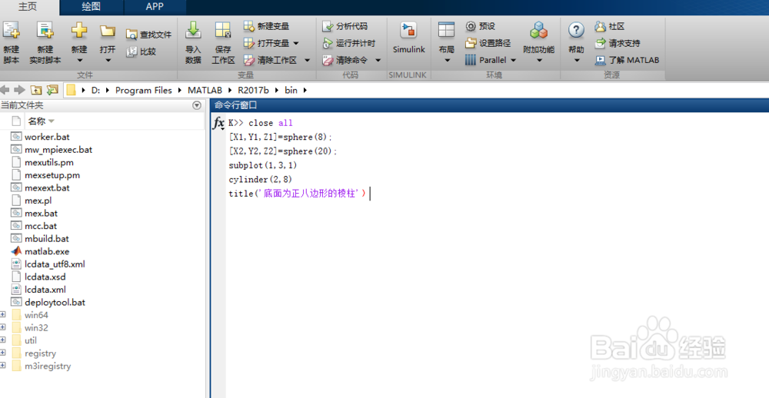769x398 pixels.
Task: Open the Help (帮助) dropdown arrow
Action: click(577, 61)
